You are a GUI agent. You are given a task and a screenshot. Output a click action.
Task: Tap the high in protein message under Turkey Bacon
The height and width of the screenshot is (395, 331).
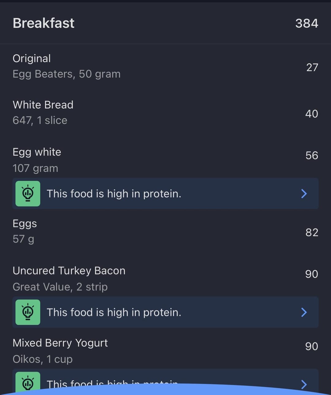114,312
